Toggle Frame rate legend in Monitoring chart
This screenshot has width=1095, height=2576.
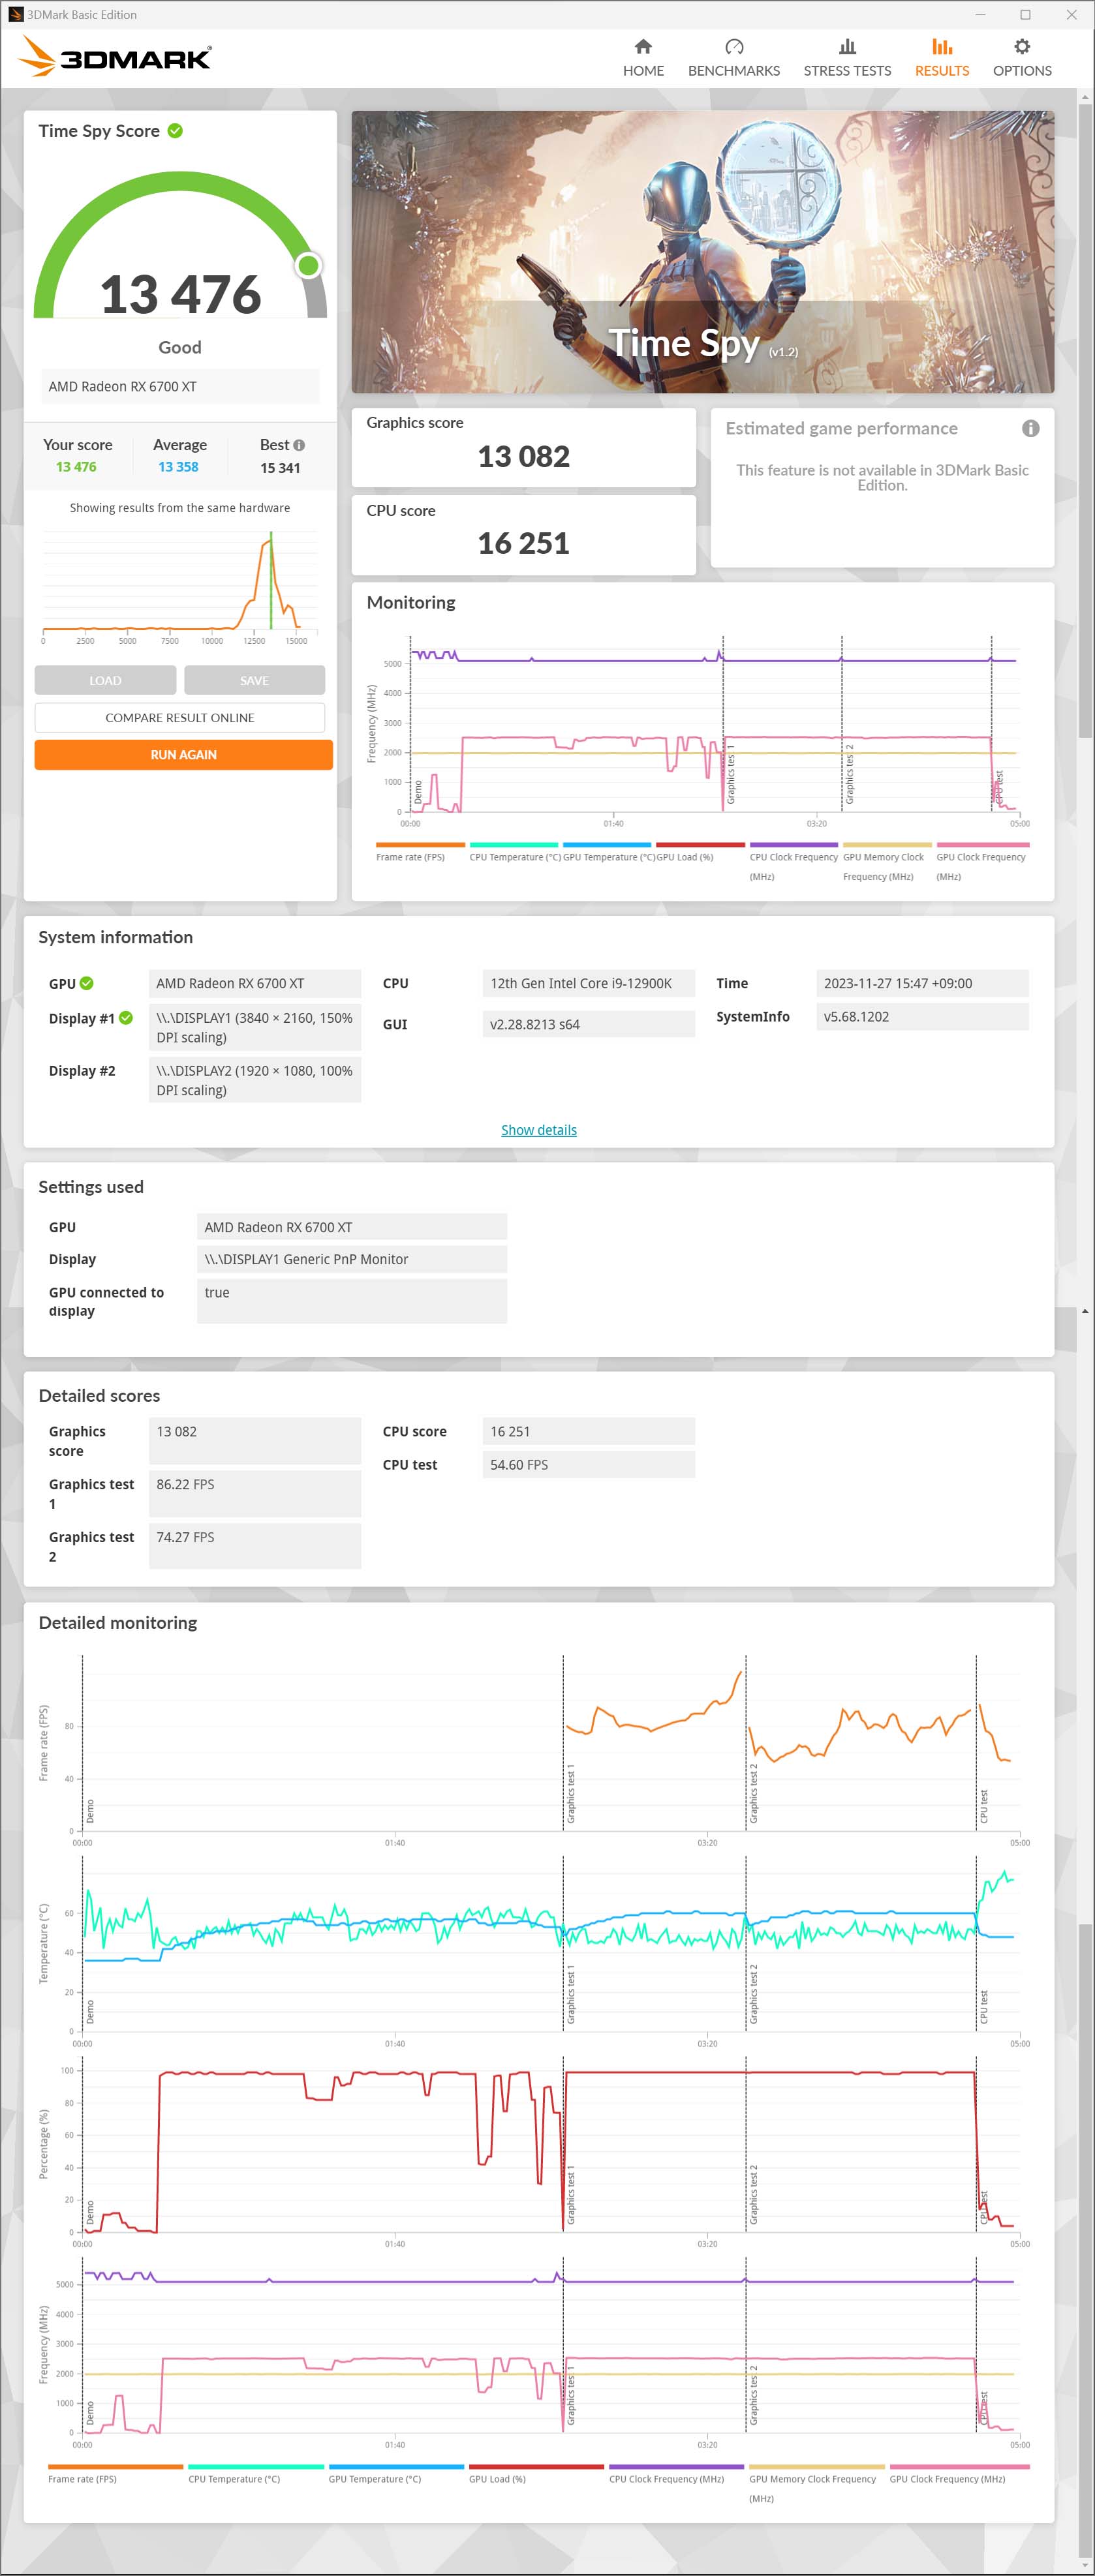pyautogui.click(x=420, y=853)
